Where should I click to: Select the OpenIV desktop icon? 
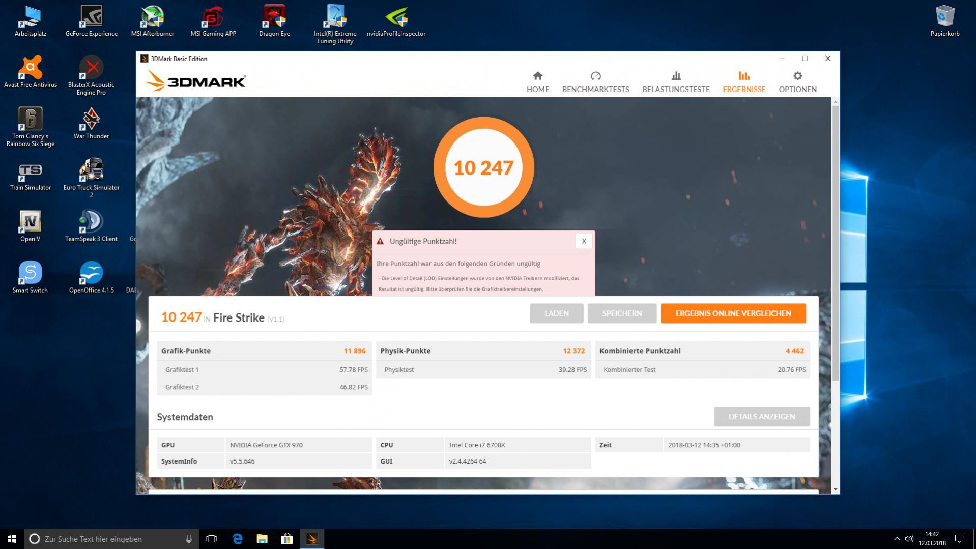click(x=30, y=226)
